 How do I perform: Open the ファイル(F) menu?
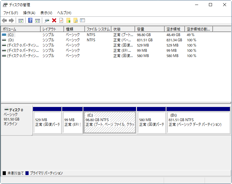pos(11,13)
